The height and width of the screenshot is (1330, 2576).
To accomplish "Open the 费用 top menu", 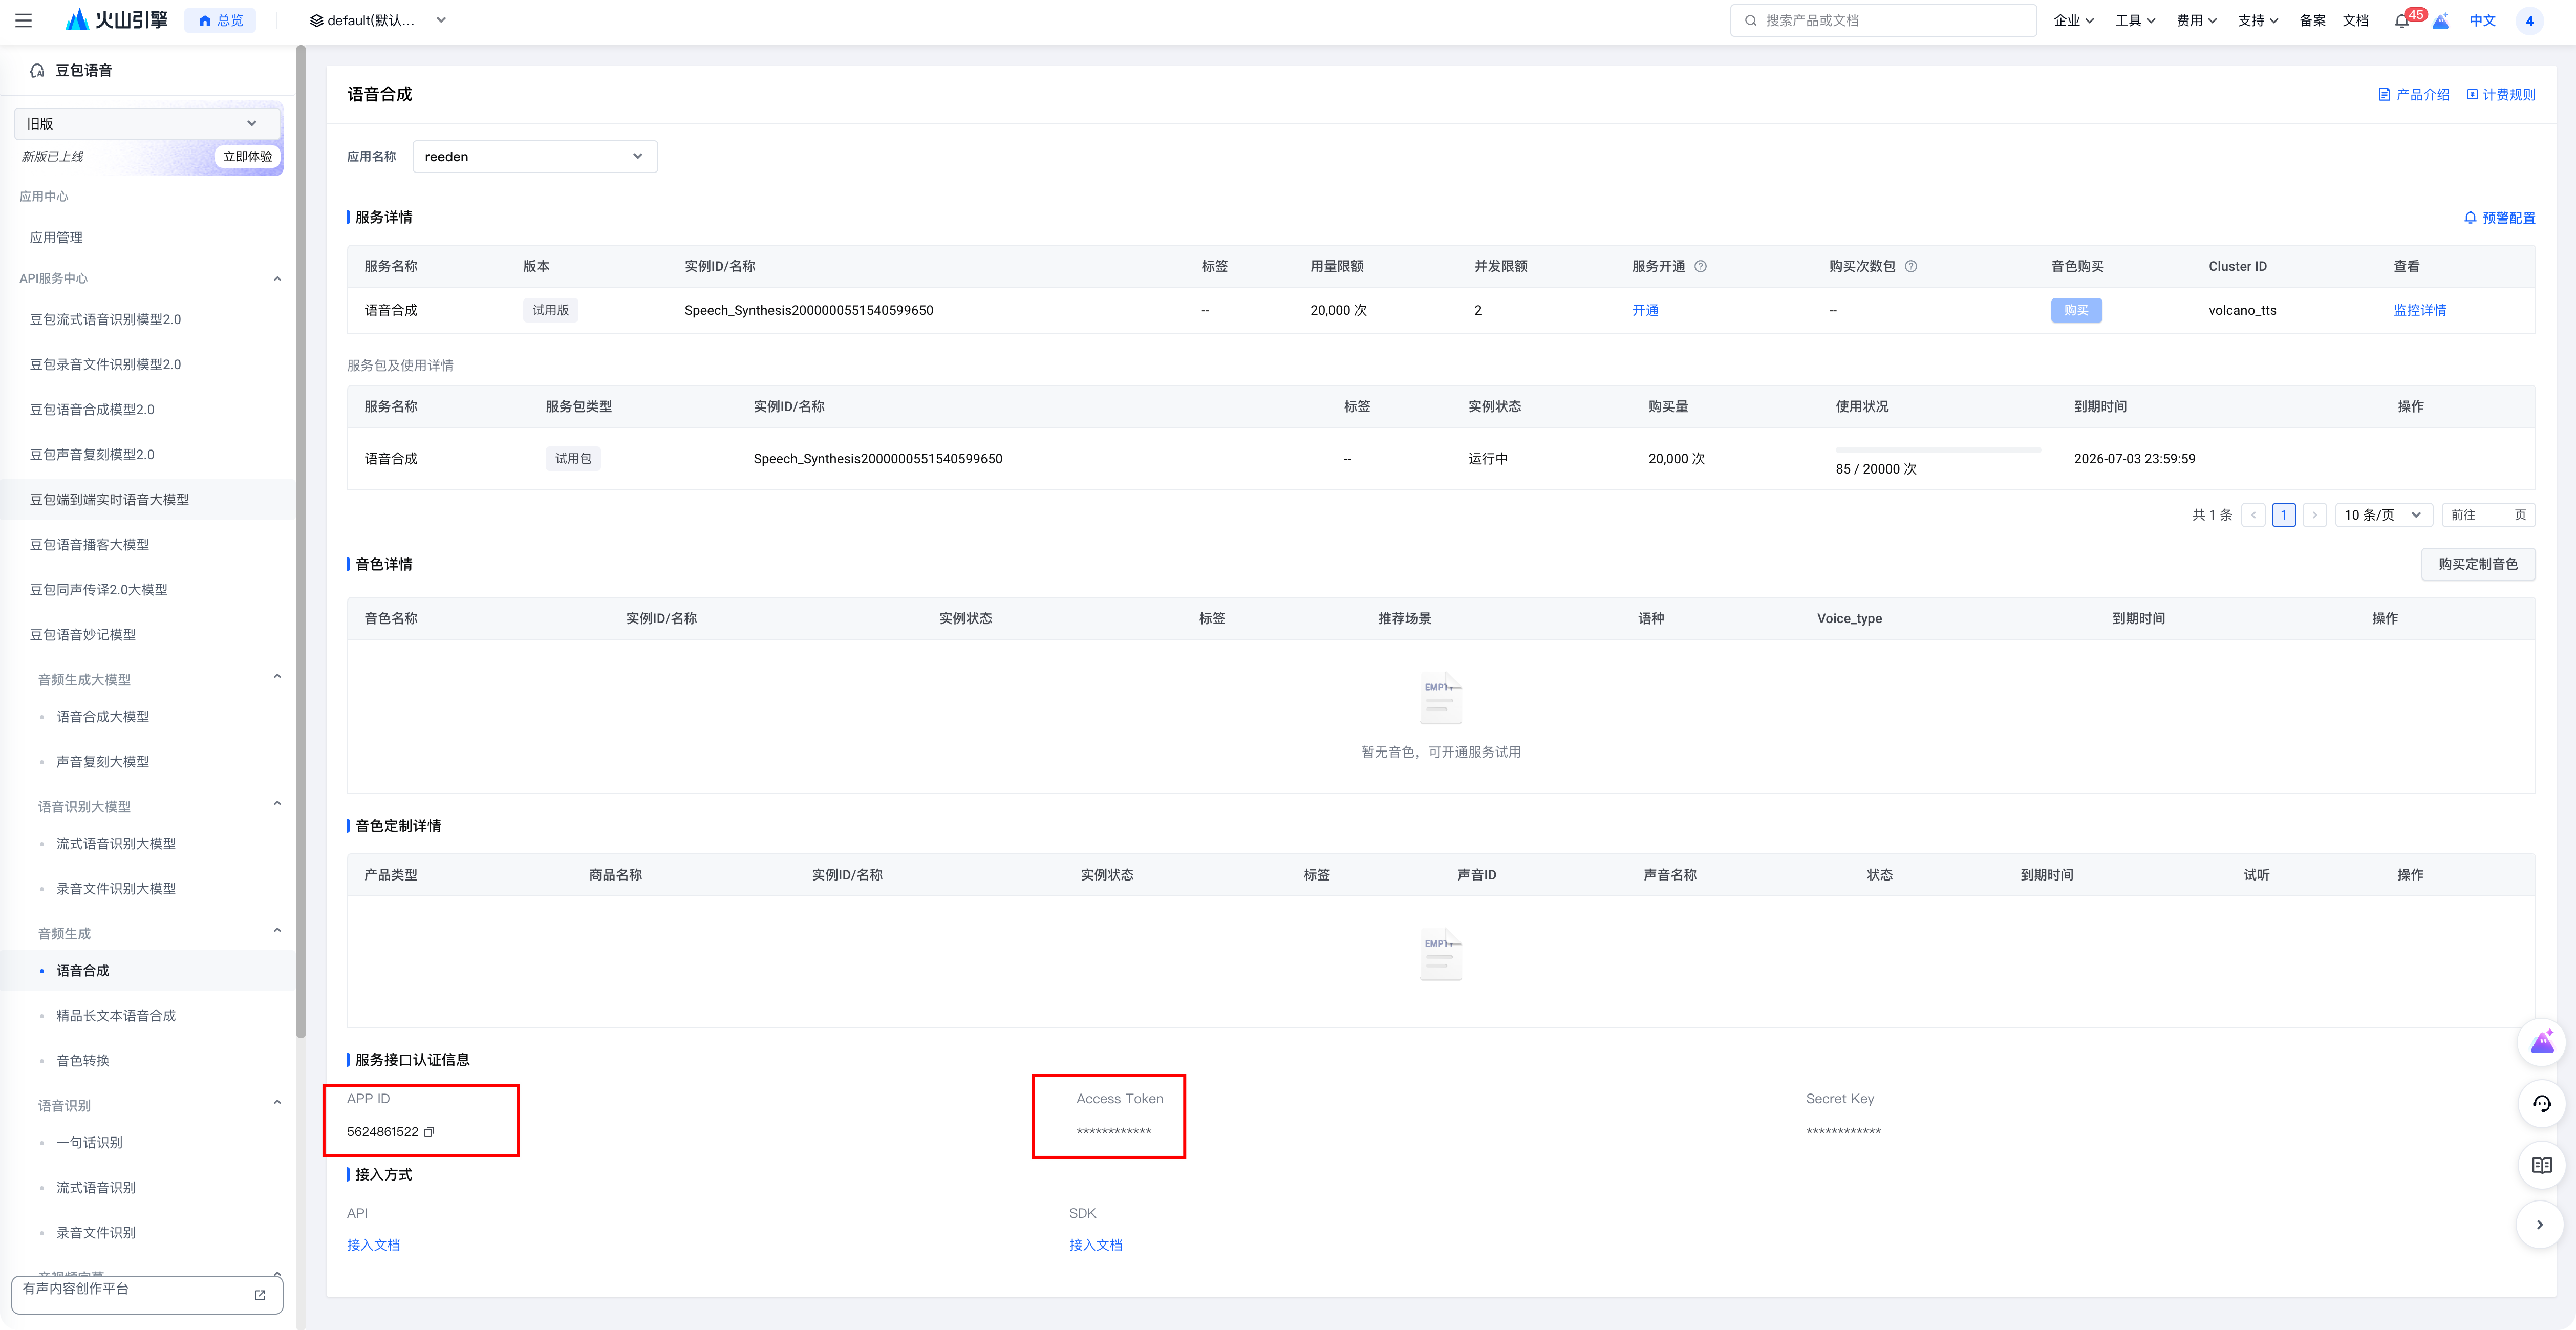I will tap(2195, 20).
